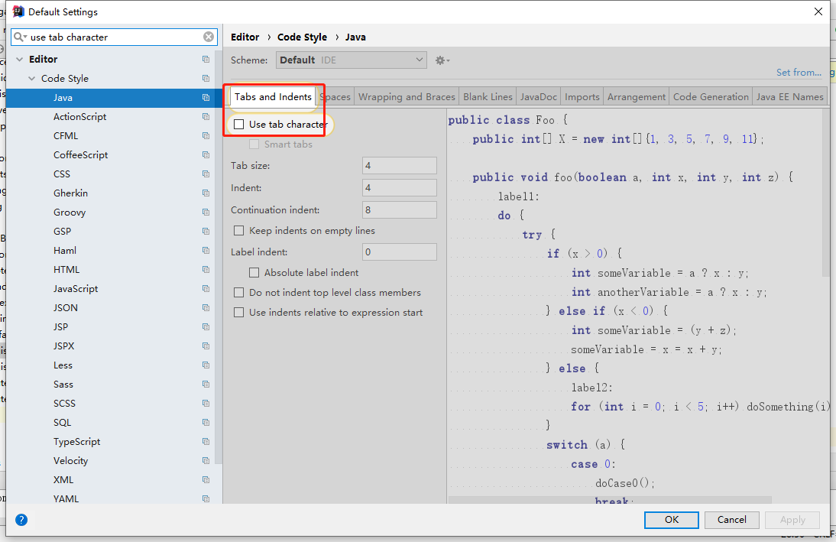Focus the Label indent field
Image resolution: width=836 pixels, height=542 pixels.
coord(400,252)
